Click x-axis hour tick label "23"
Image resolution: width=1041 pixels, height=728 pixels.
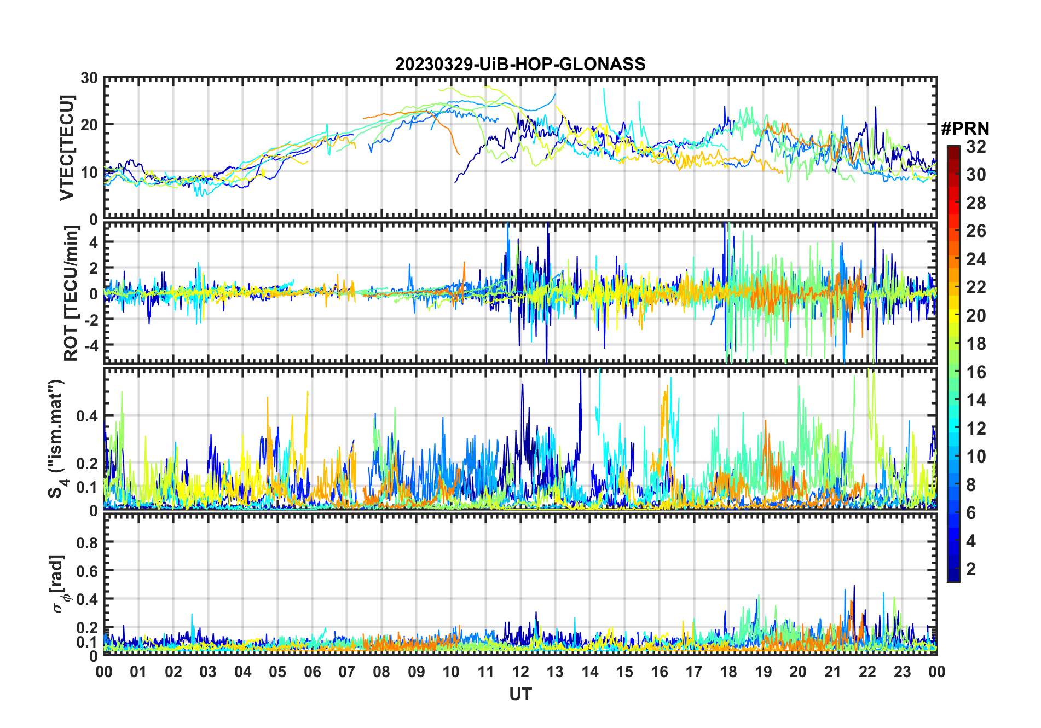902,672
